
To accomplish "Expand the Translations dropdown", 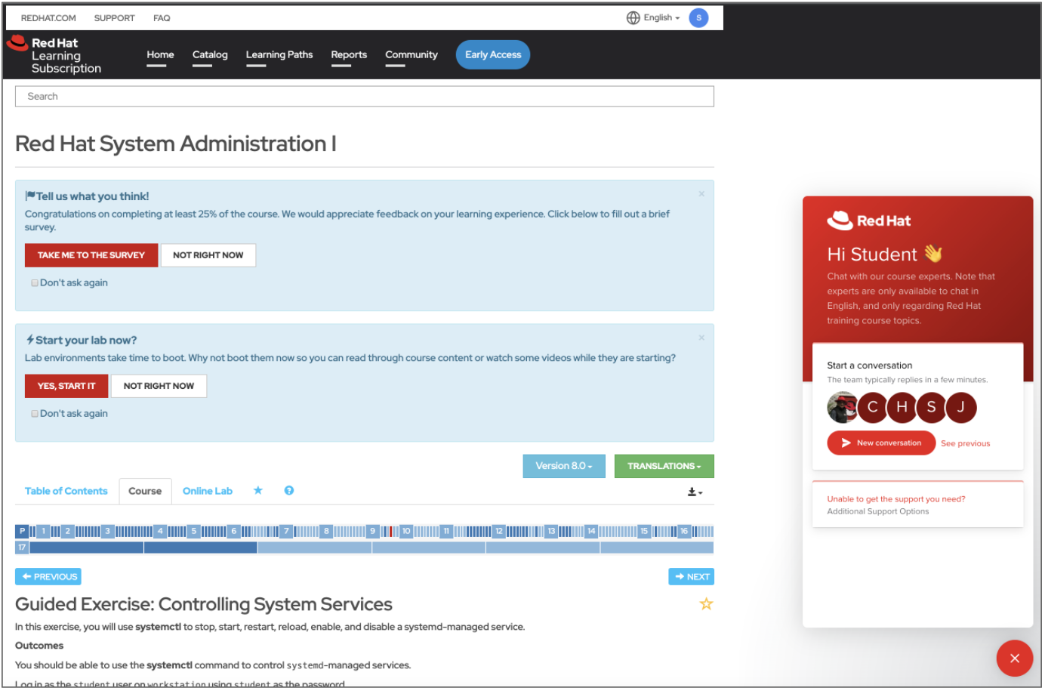I will pos(664,466).
